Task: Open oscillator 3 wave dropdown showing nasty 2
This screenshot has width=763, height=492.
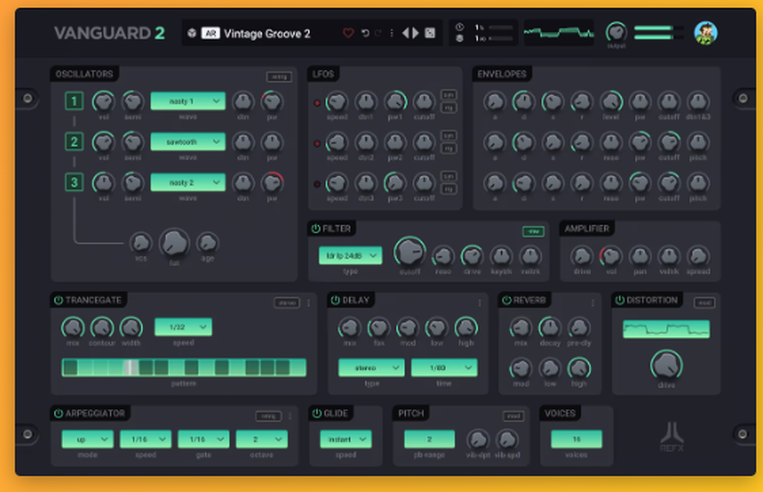Action: [188, 182]
